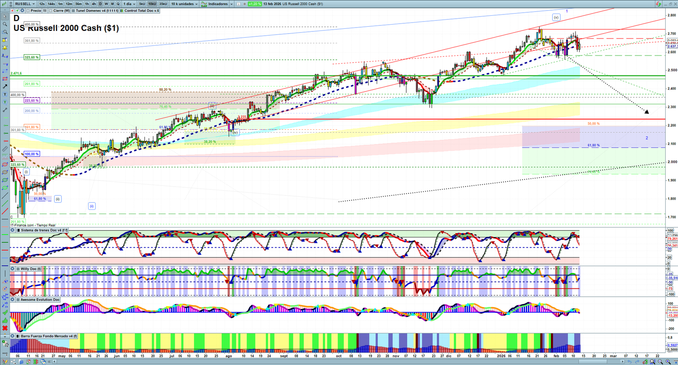Open the Indicadores button
Viewport: 678px width, 365px height.
click(x=217, y=4)
